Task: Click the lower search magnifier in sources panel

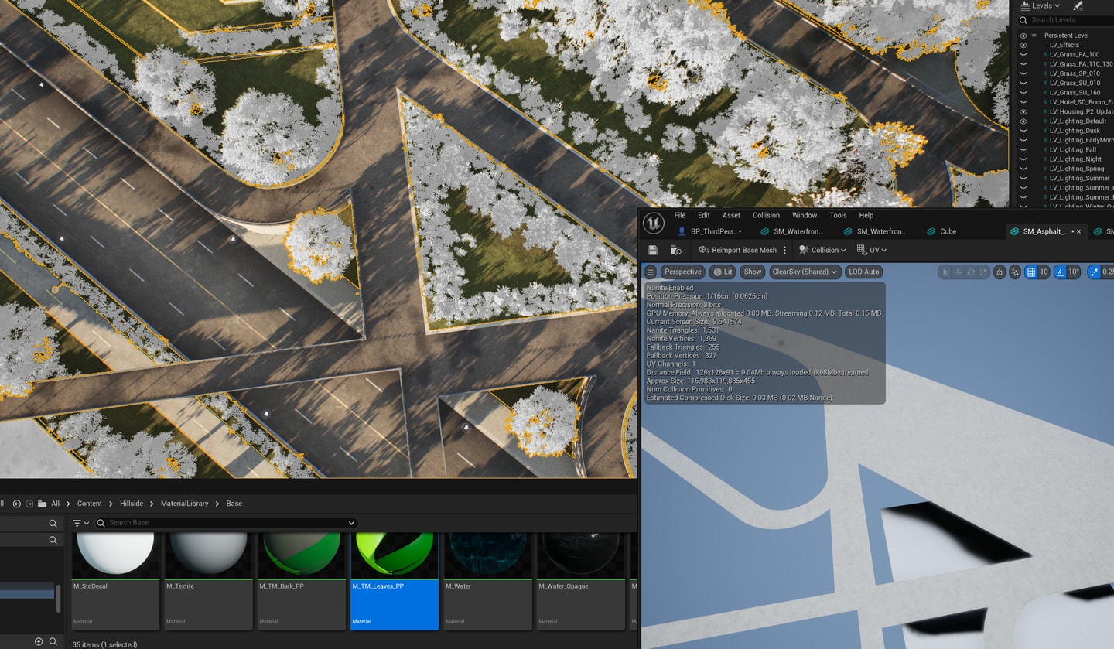Action: point(53,540)
